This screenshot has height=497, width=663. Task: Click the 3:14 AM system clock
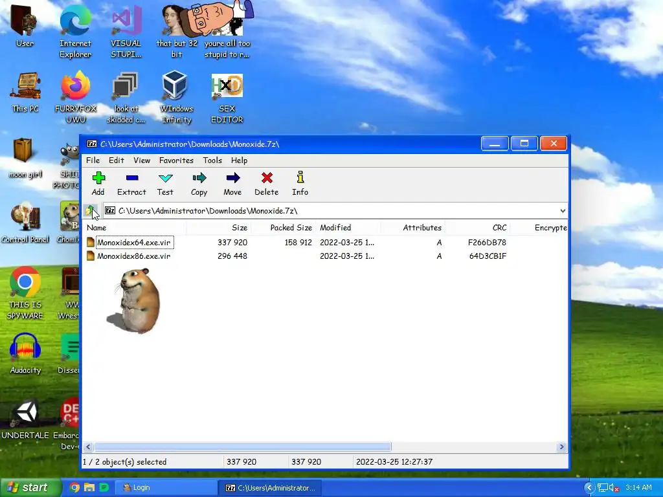coord(638,487)
